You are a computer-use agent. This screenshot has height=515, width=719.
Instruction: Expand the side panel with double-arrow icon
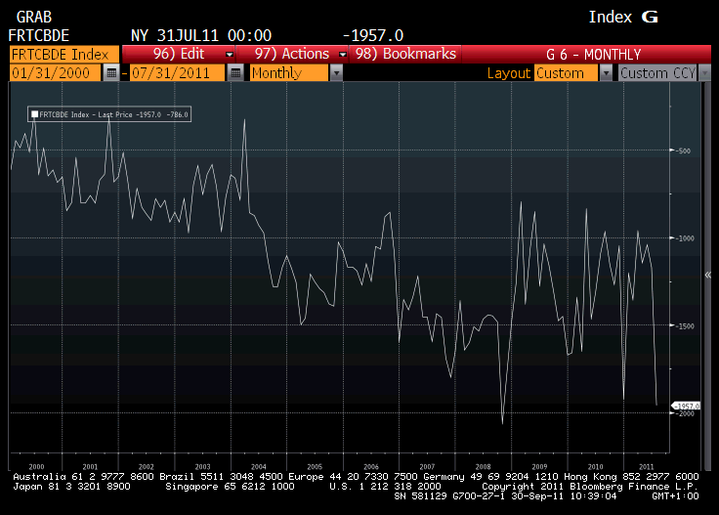tap(708, 275)
